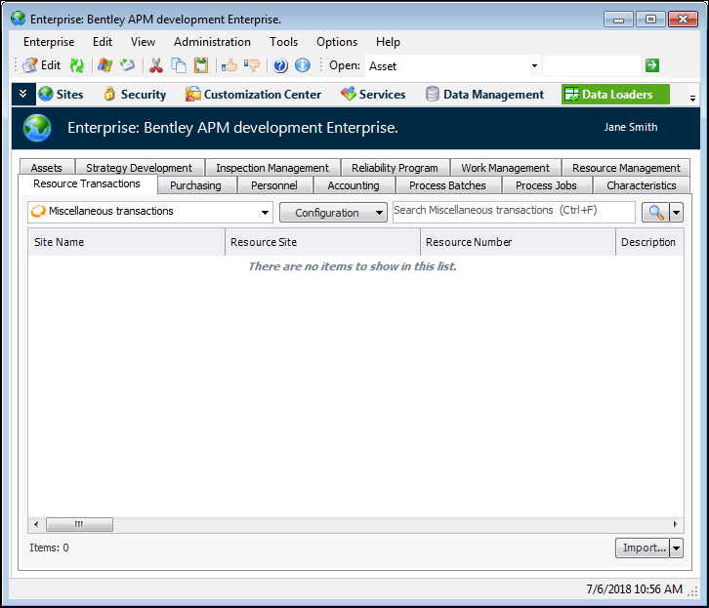709x608 pixels.
Task: Sort by Resource Number column header
Action: (x=518, y=242)
